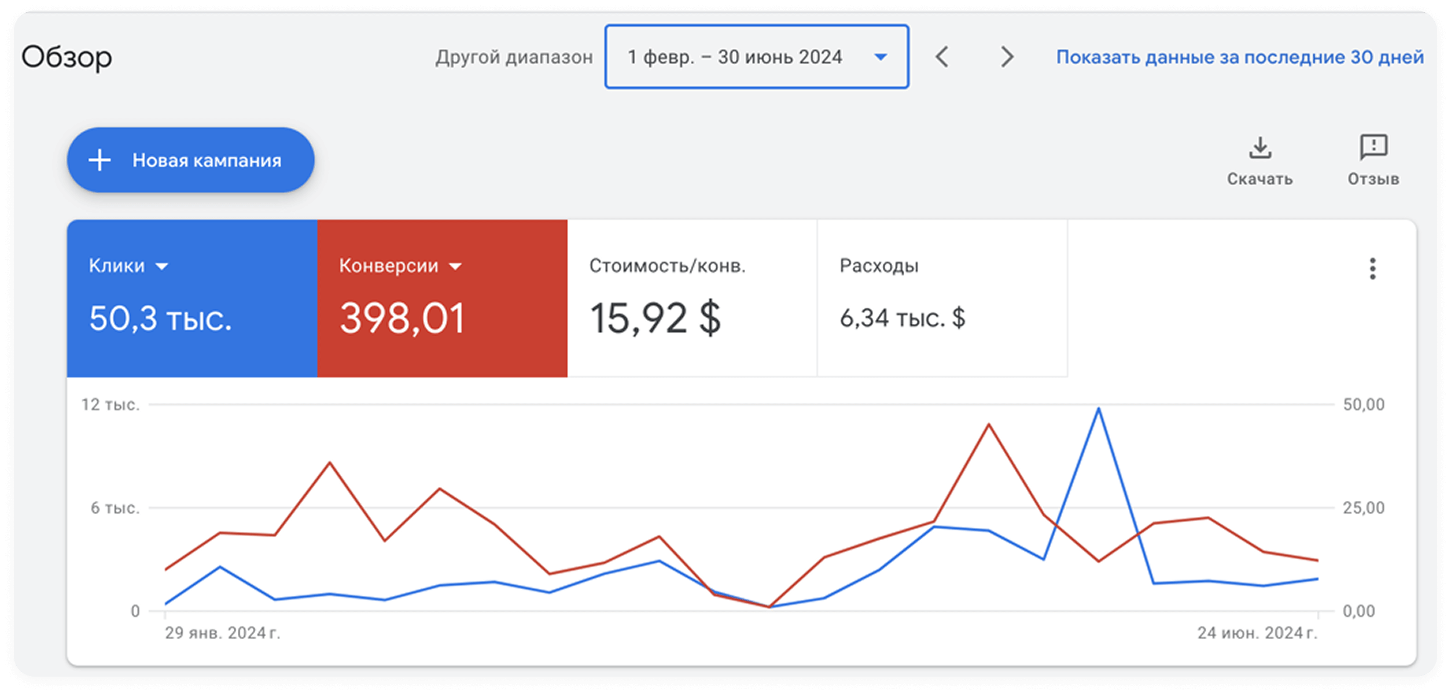
Task: Click the plus icon on Новая кампания
Action: 100,160
